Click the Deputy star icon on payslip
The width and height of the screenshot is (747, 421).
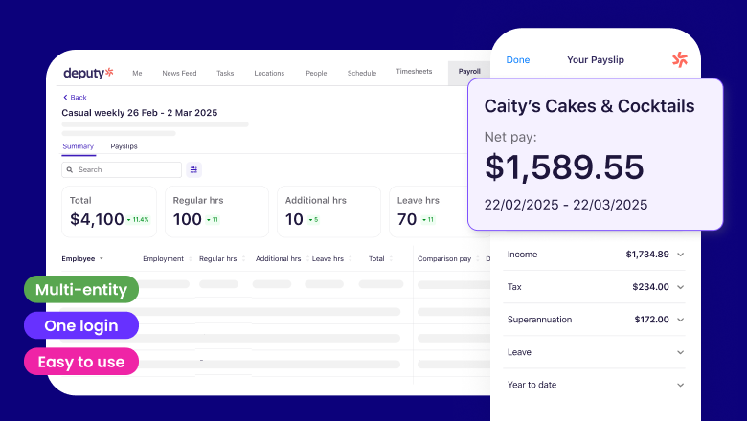click(x=680, y=60)
